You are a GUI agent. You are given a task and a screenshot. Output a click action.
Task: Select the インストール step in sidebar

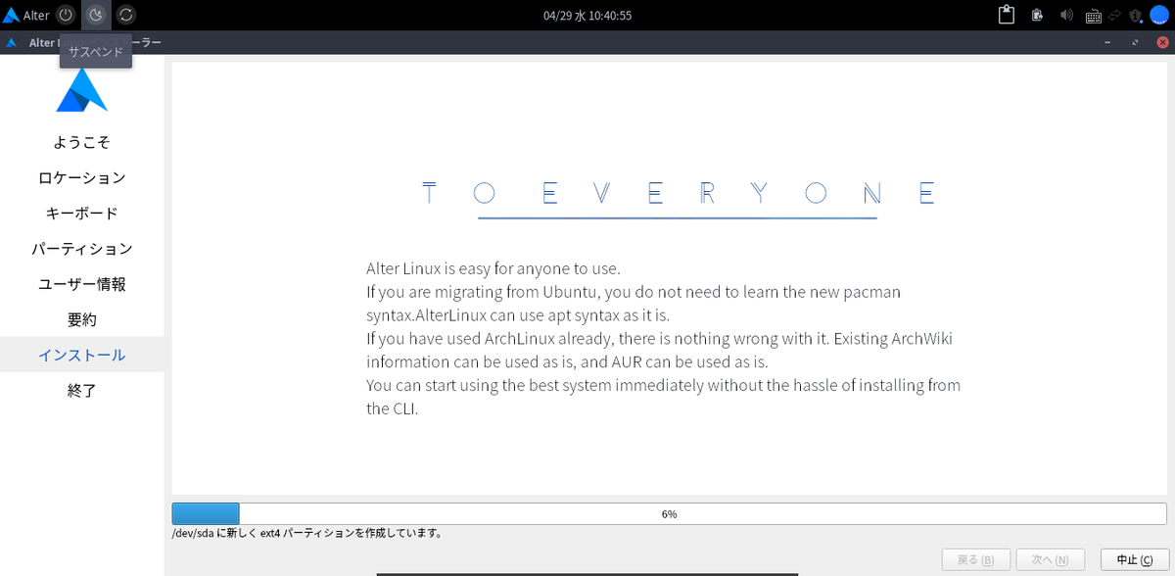tap(82, 355)
